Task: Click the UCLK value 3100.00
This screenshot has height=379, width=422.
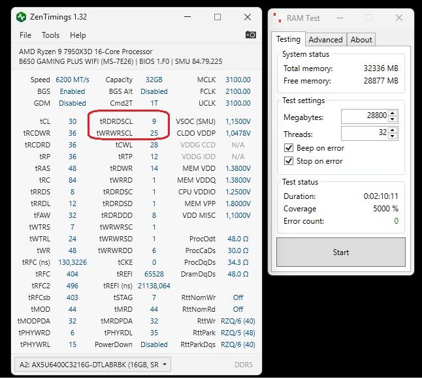Action: coord(238,103)
